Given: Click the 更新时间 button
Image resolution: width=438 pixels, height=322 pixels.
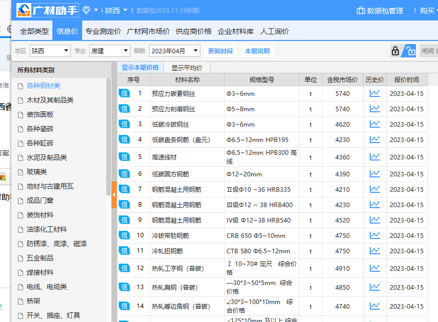Looking at the screenshot, I should (x=220, y=51).
